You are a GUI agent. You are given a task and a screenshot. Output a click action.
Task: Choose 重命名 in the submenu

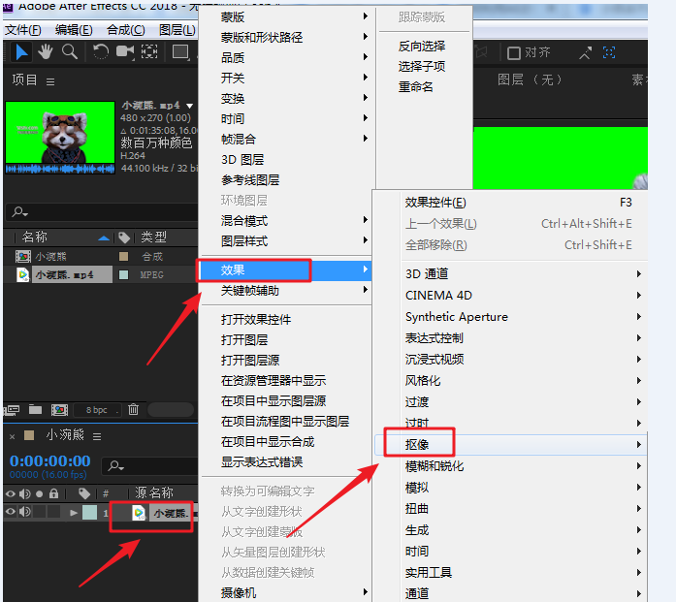click(x=424, y=86)
